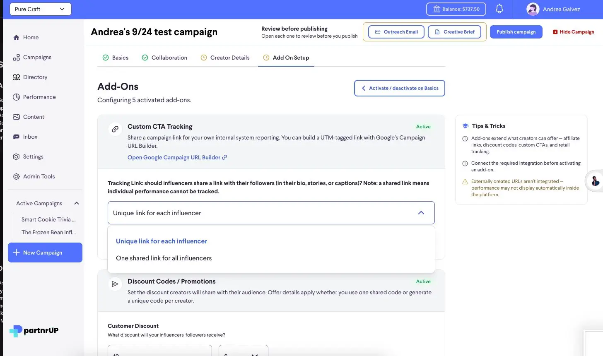This screenshot has height=356, width=603.
Task: Click the floating assistant avatar
Action: [595, 181]
